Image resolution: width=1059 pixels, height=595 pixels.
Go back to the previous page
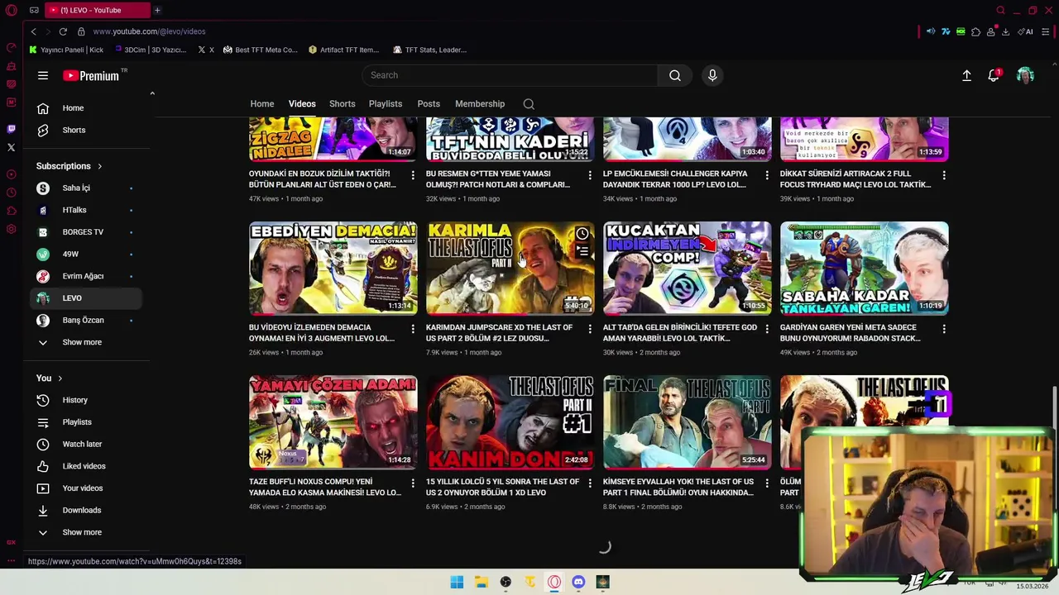33,31
